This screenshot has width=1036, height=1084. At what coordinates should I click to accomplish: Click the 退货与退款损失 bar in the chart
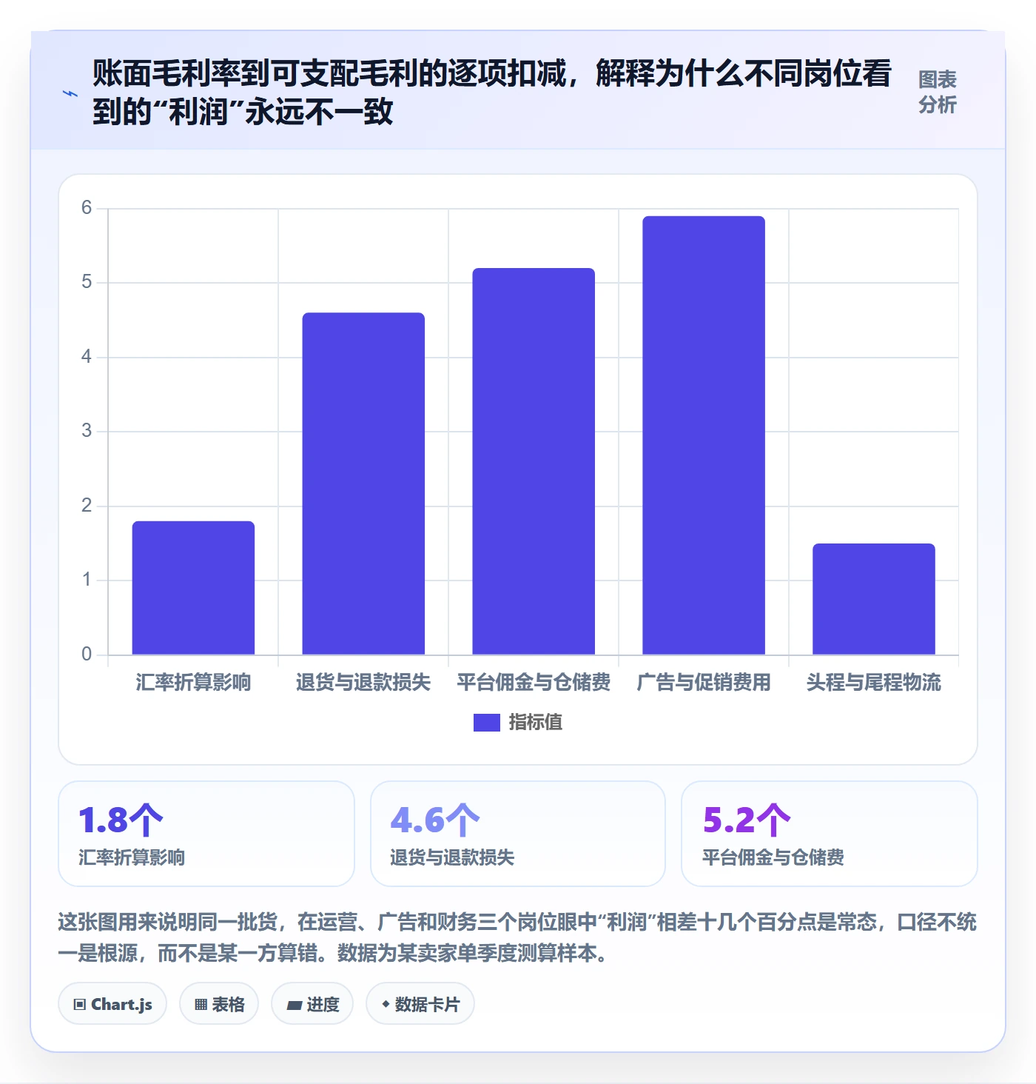click(363, 484)
